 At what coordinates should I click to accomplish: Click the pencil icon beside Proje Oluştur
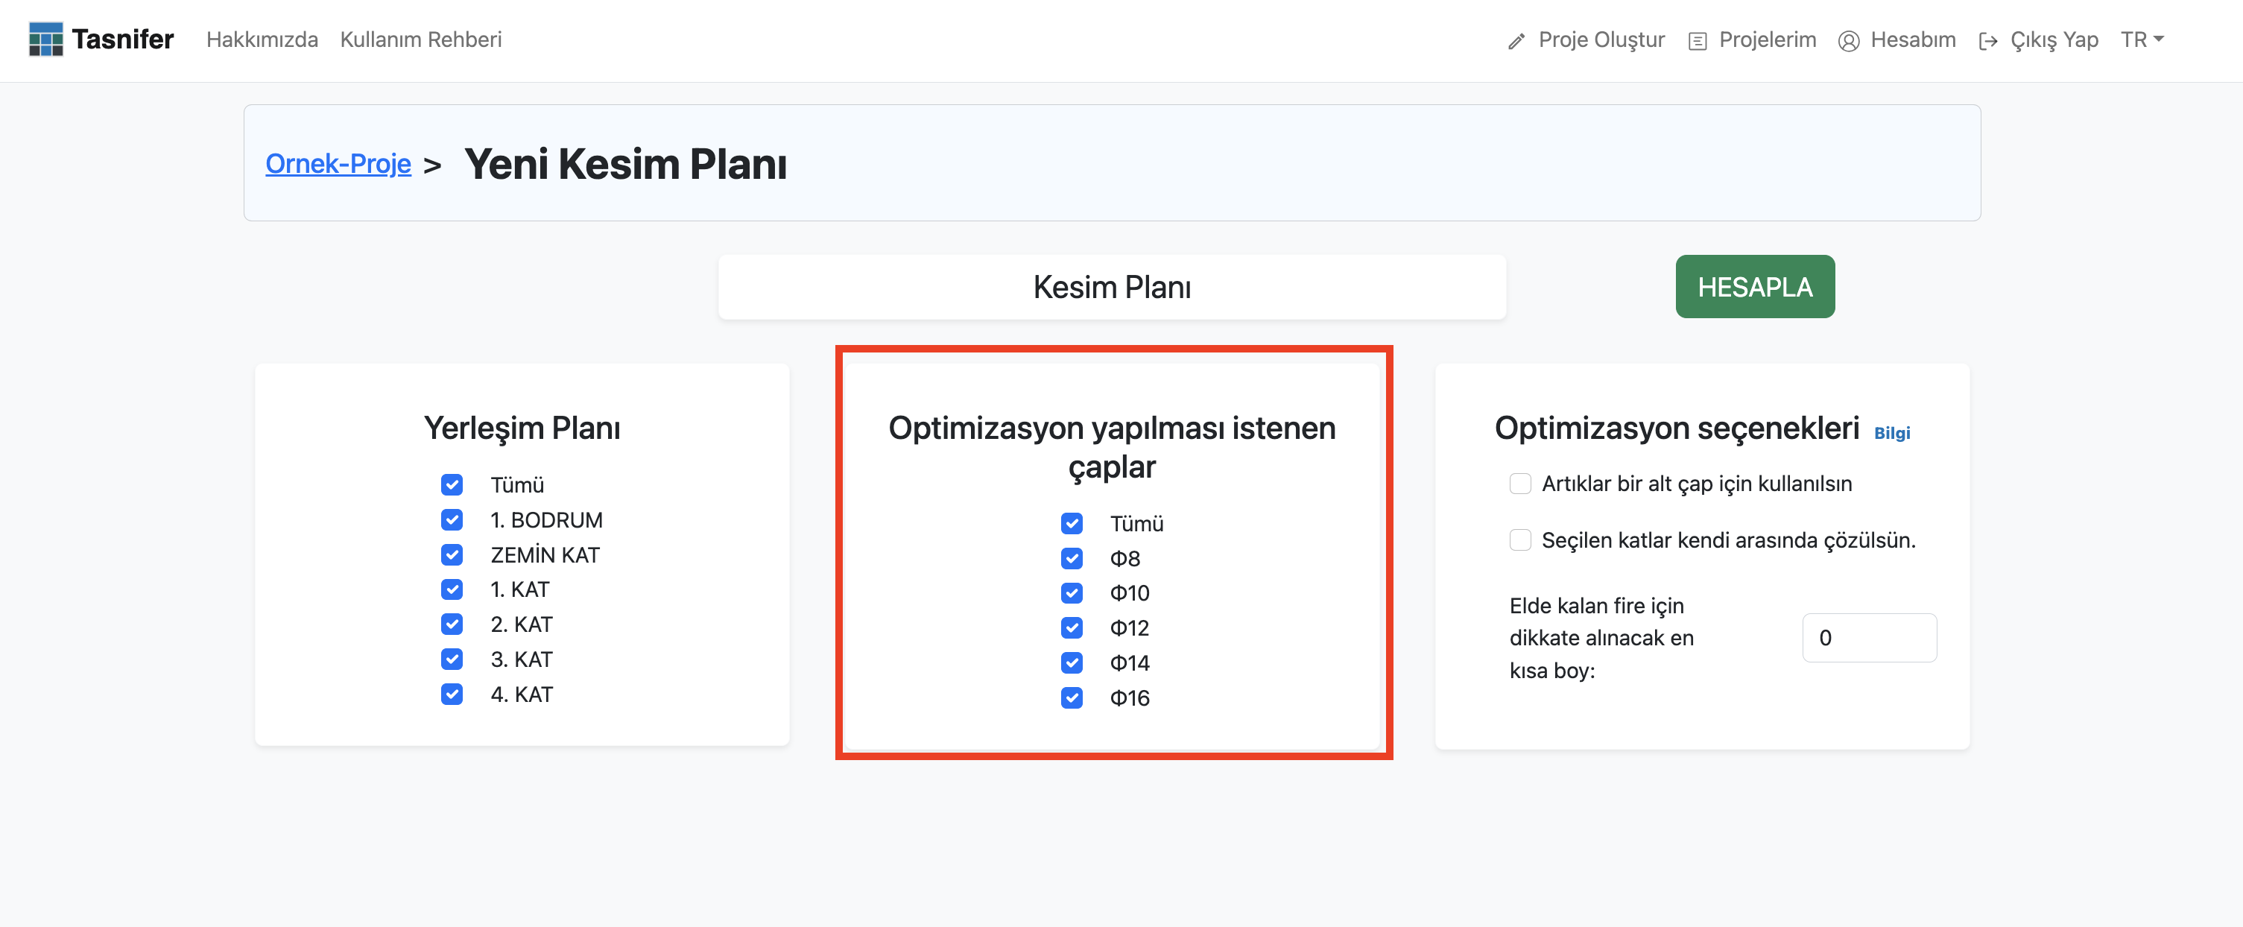(1516, 41)
